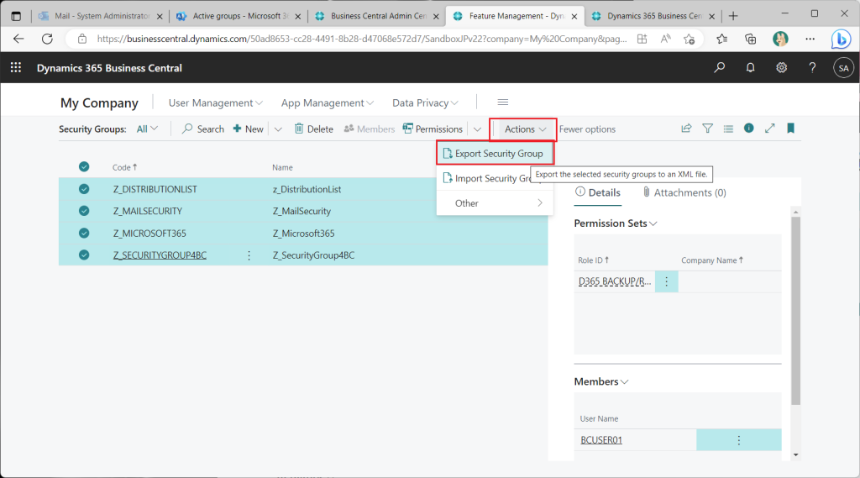Screen dimensions: 860x478
Task: Open the settings gear in Business Central
Action: (781, 67)
